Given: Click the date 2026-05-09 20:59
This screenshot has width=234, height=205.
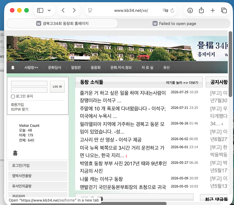Looking at the screenshot, I should 184,178.
